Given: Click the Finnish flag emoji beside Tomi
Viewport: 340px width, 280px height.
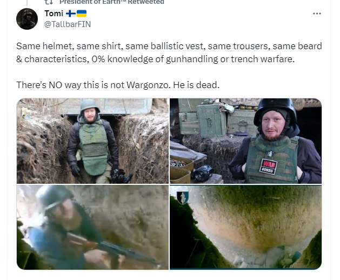Looking at the screenshot, I should pos(71,14).
